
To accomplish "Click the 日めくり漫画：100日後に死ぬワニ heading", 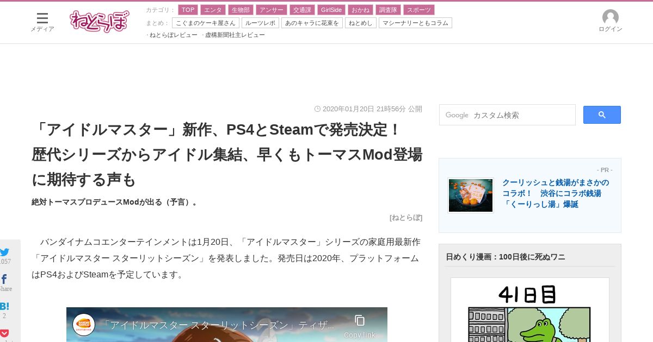I will 506,257.
